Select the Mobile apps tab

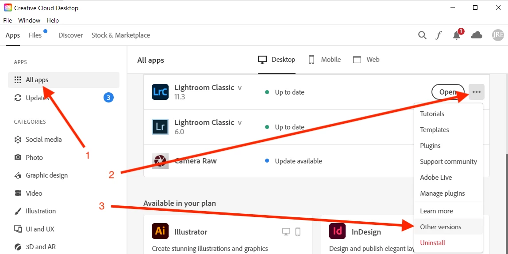point(324,60)
